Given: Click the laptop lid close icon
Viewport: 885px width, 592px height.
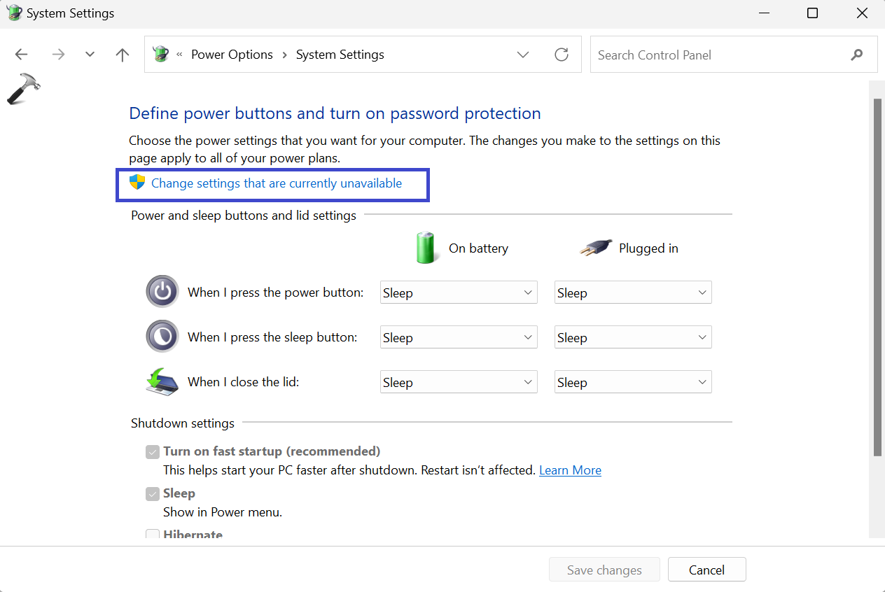Looking at the screenshot, I should [162, 381].
